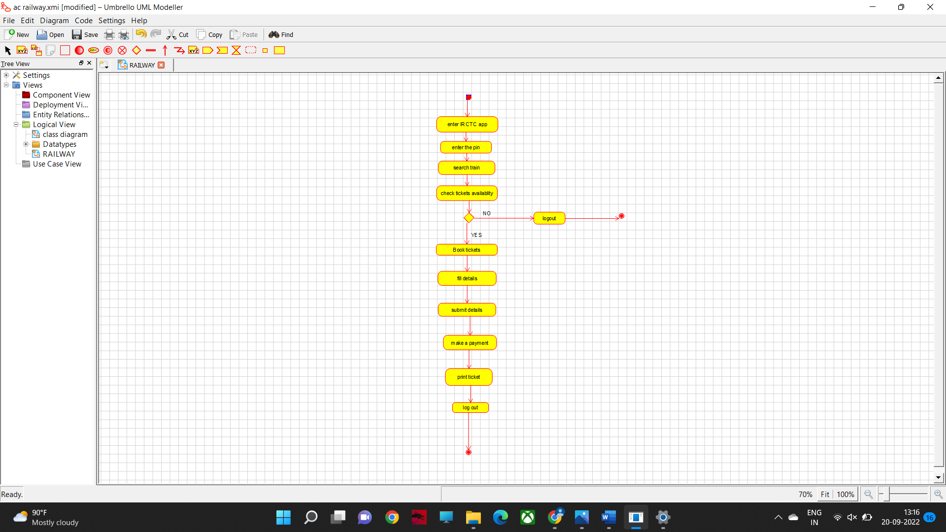Screen dimensions: 946x532
Task: Select the Activity ABC oval tool
Action: click(x=94, y=50)
